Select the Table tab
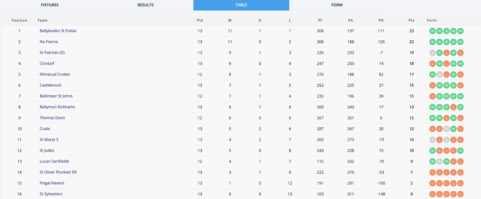This screenshot has height=199, width=481. [241, 5]
